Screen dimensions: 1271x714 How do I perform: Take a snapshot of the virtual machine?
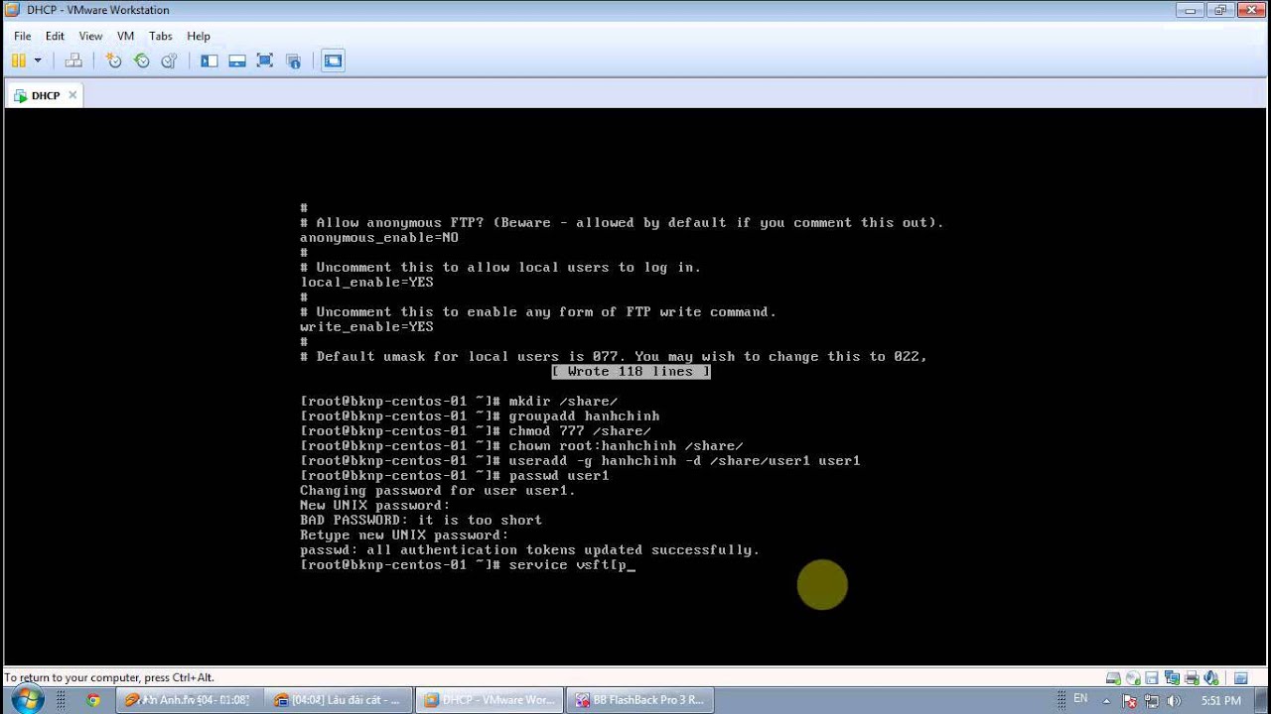[113, 60]
